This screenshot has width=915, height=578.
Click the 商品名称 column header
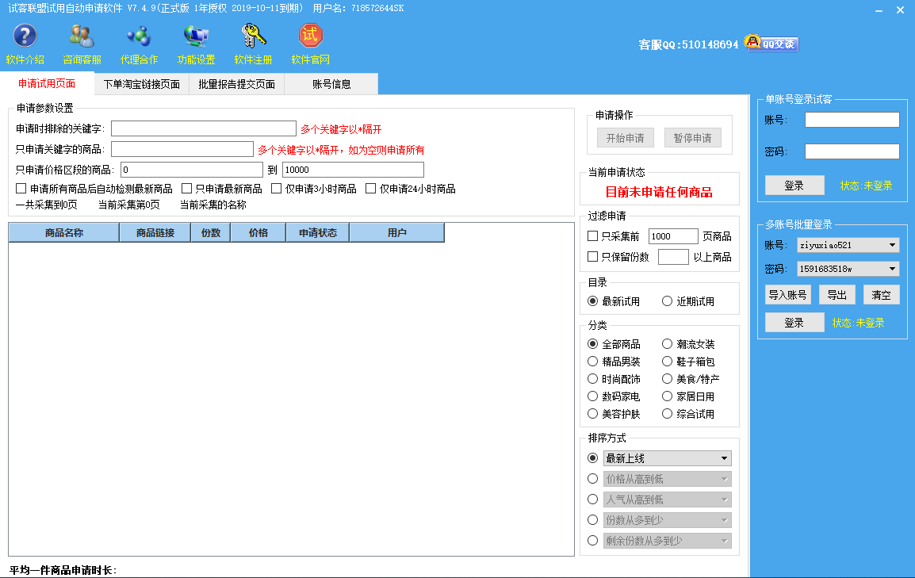[63, 233]
